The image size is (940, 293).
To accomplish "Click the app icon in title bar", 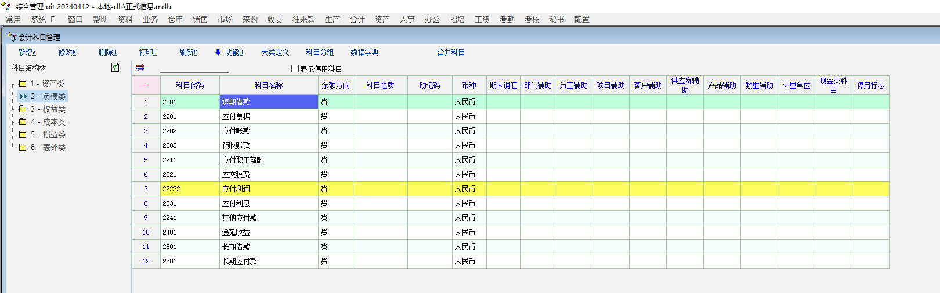I will (x=6, y=6).
